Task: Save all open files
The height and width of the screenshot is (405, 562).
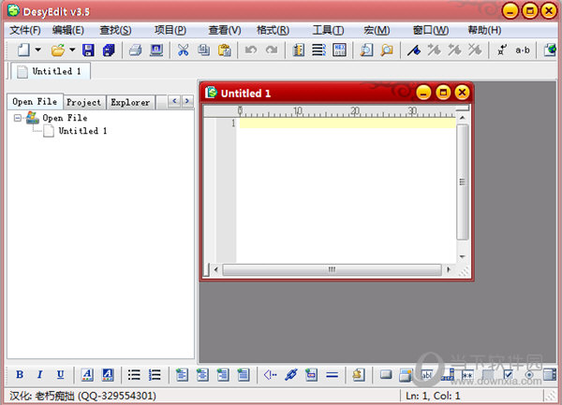Action: (109, 50)
